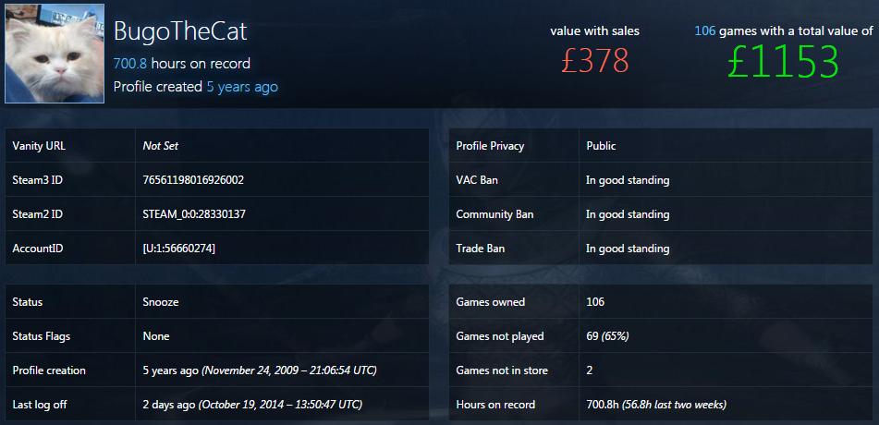Click the Status 'Snooze' value
Image resolution: width=879 pixels, height=425 pixels.
161,301
